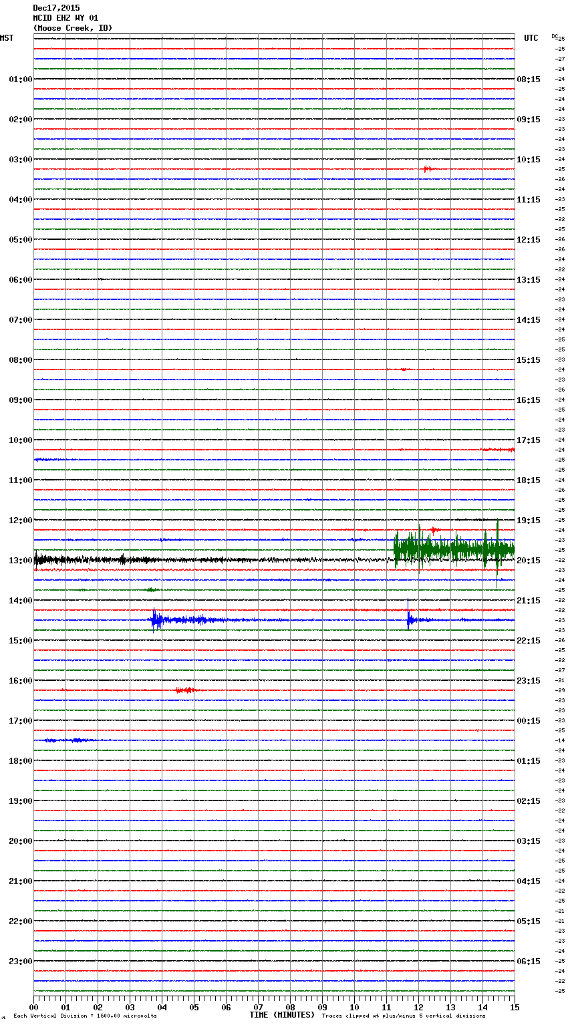This screenshot has width=568, height=1025.
Task: Select the 03:00 MST hour label
Action: coord(21,160)
